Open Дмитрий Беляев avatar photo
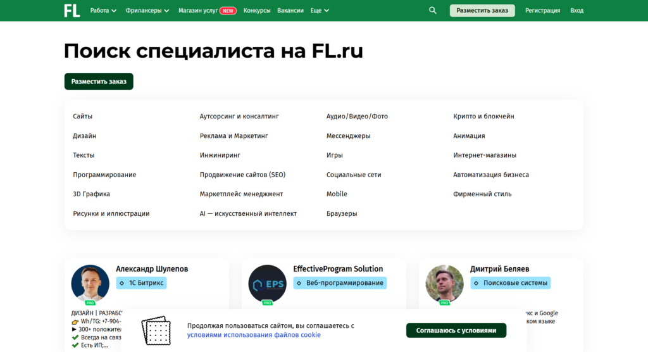The height and width of the screenshot is (352, 648). point(445,284)
